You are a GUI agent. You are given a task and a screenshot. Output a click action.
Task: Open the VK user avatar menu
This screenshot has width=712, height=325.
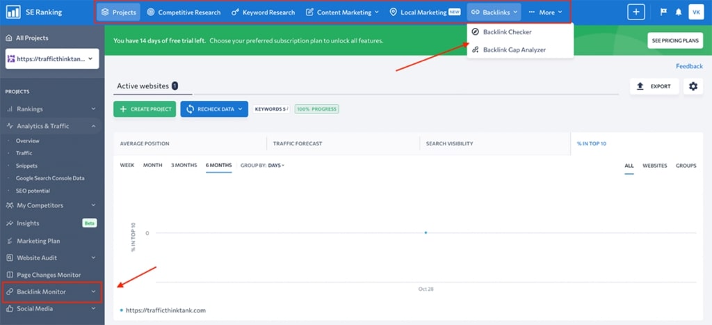coord(696,13)
